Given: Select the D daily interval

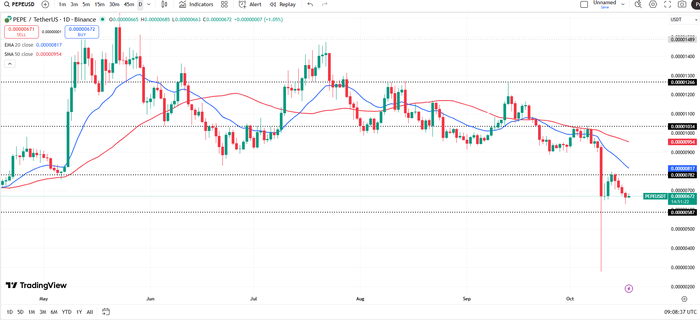Looking at the screenshot, I should point(140,5).
